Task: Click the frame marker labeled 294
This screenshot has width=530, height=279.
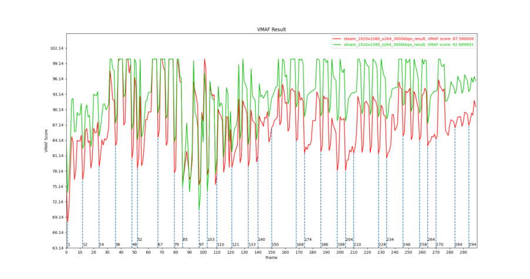Action: pyautogui.click(x=472, y=244)
